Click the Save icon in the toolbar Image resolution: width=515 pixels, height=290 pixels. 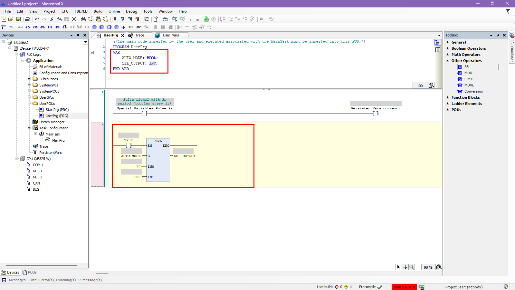18,19
